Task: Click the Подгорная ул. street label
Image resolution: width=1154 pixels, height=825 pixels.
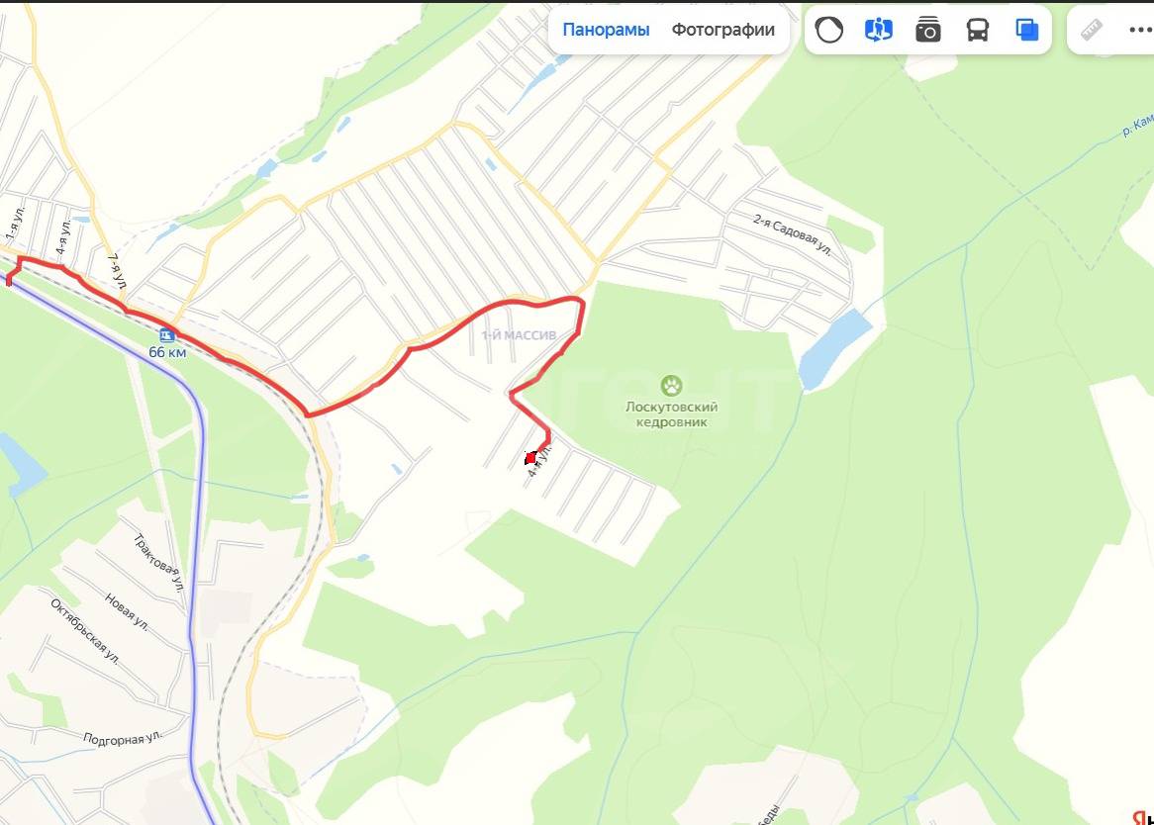Action: 122,738
